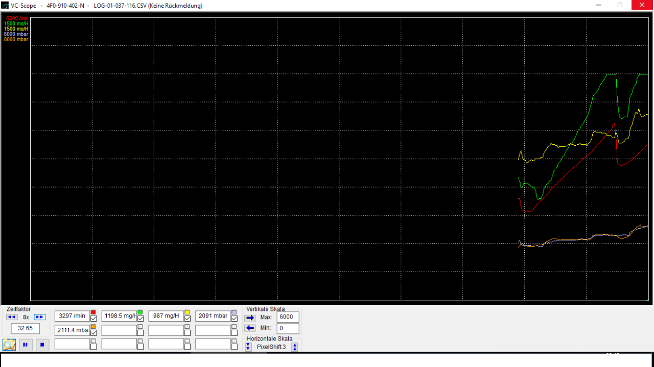Click the vertical scale Min input field

tap(288, 328)
